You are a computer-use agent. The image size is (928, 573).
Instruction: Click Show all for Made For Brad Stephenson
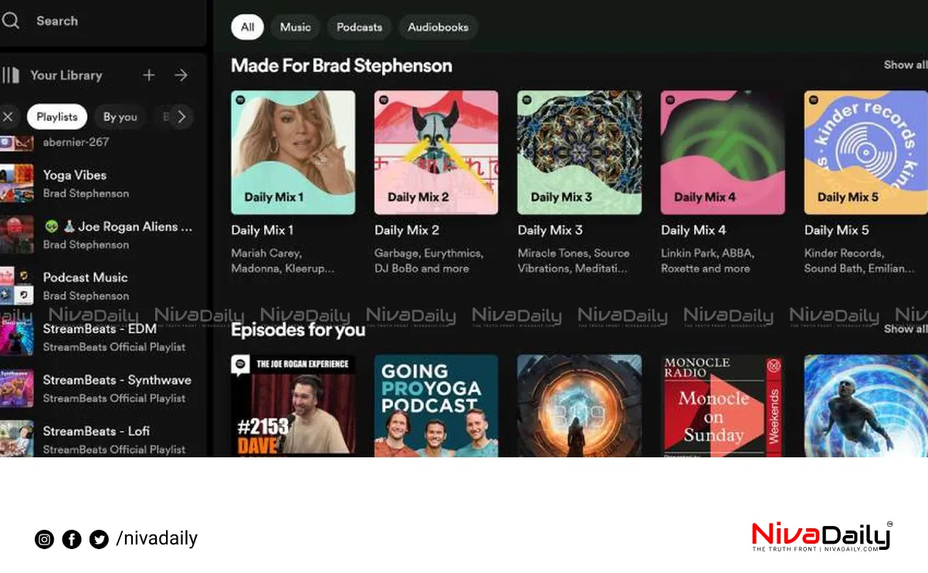coord(906,65)
